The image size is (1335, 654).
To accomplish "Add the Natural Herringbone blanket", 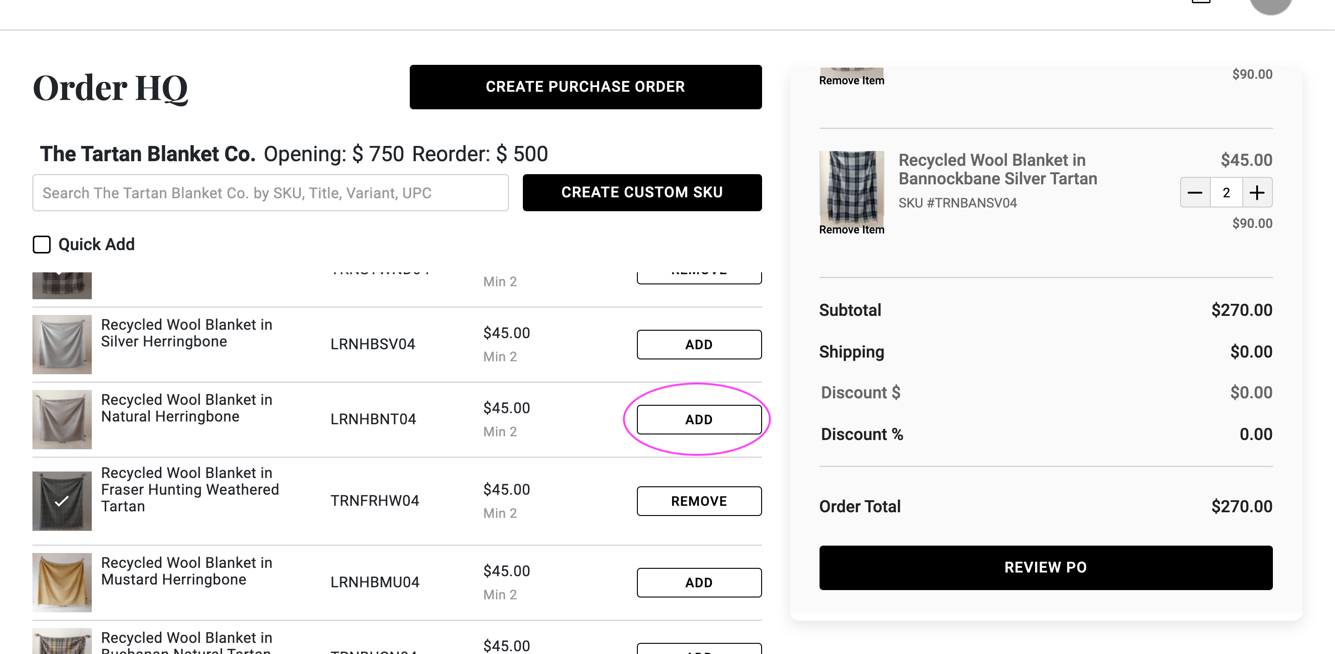I will (x=699, y=420).
